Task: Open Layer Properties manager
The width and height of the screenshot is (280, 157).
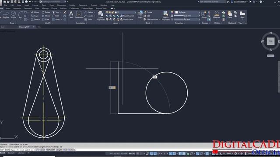Action: [x=101, y=16]
